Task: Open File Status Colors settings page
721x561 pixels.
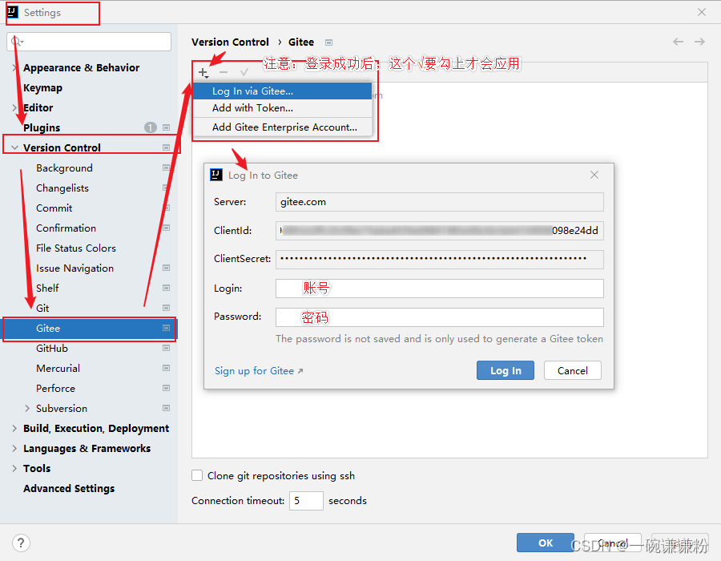Action: [76, 248]
